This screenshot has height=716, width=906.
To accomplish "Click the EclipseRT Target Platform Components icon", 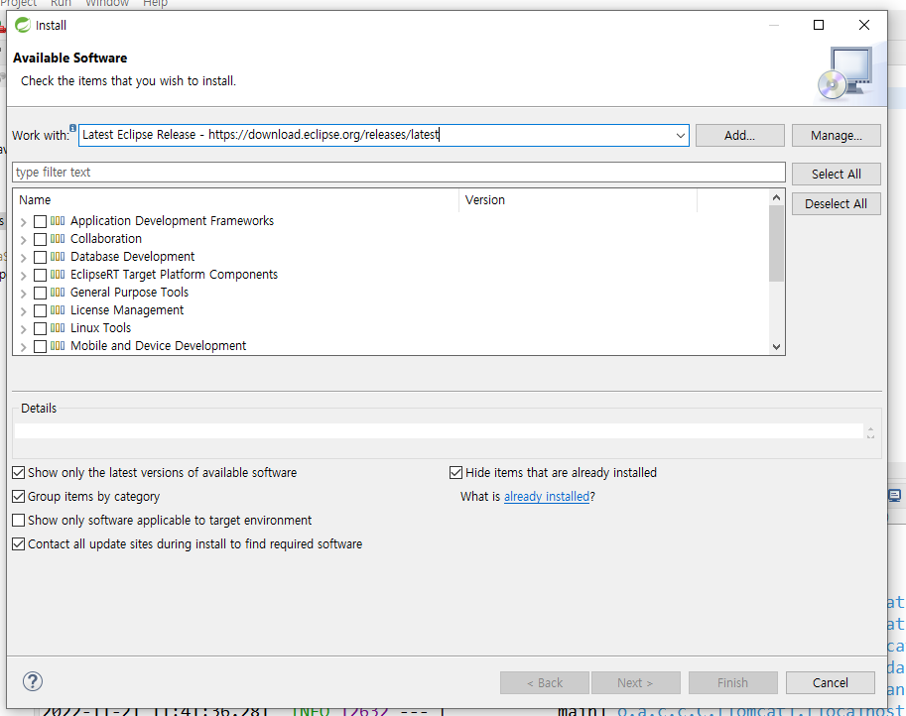I will [58, 275].
